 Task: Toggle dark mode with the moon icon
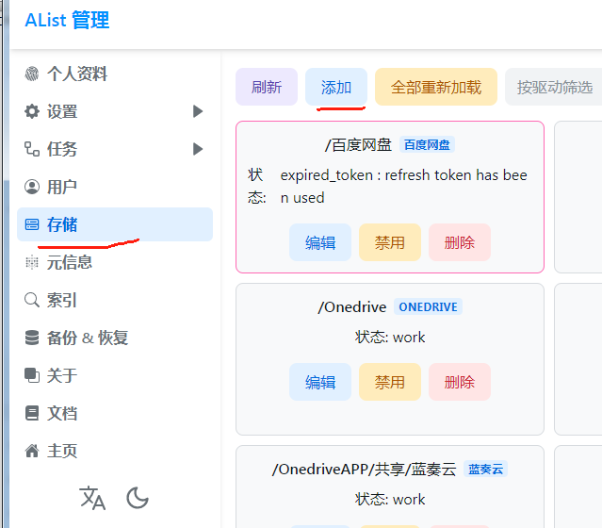[138, 498]
